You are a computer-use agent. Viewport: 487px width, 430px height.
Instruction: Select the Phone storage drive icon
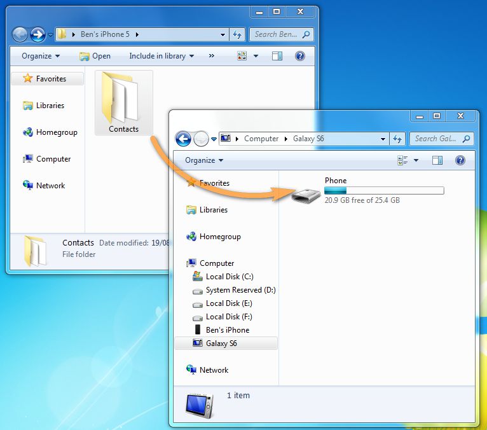click(306, 195)
